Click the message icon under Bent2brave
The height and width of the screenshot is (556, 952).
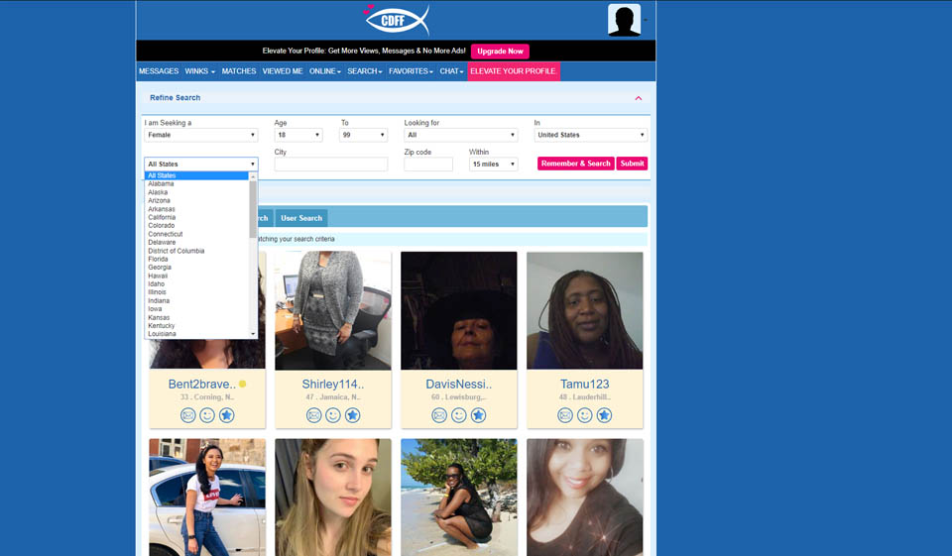(188, 415)
